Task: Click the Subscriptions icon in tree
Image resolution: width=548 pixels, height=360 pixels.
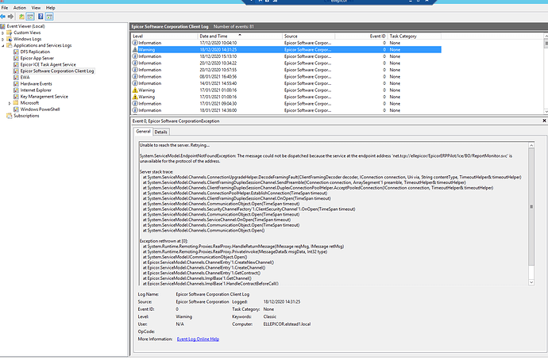Action: (x=9, y=116)
